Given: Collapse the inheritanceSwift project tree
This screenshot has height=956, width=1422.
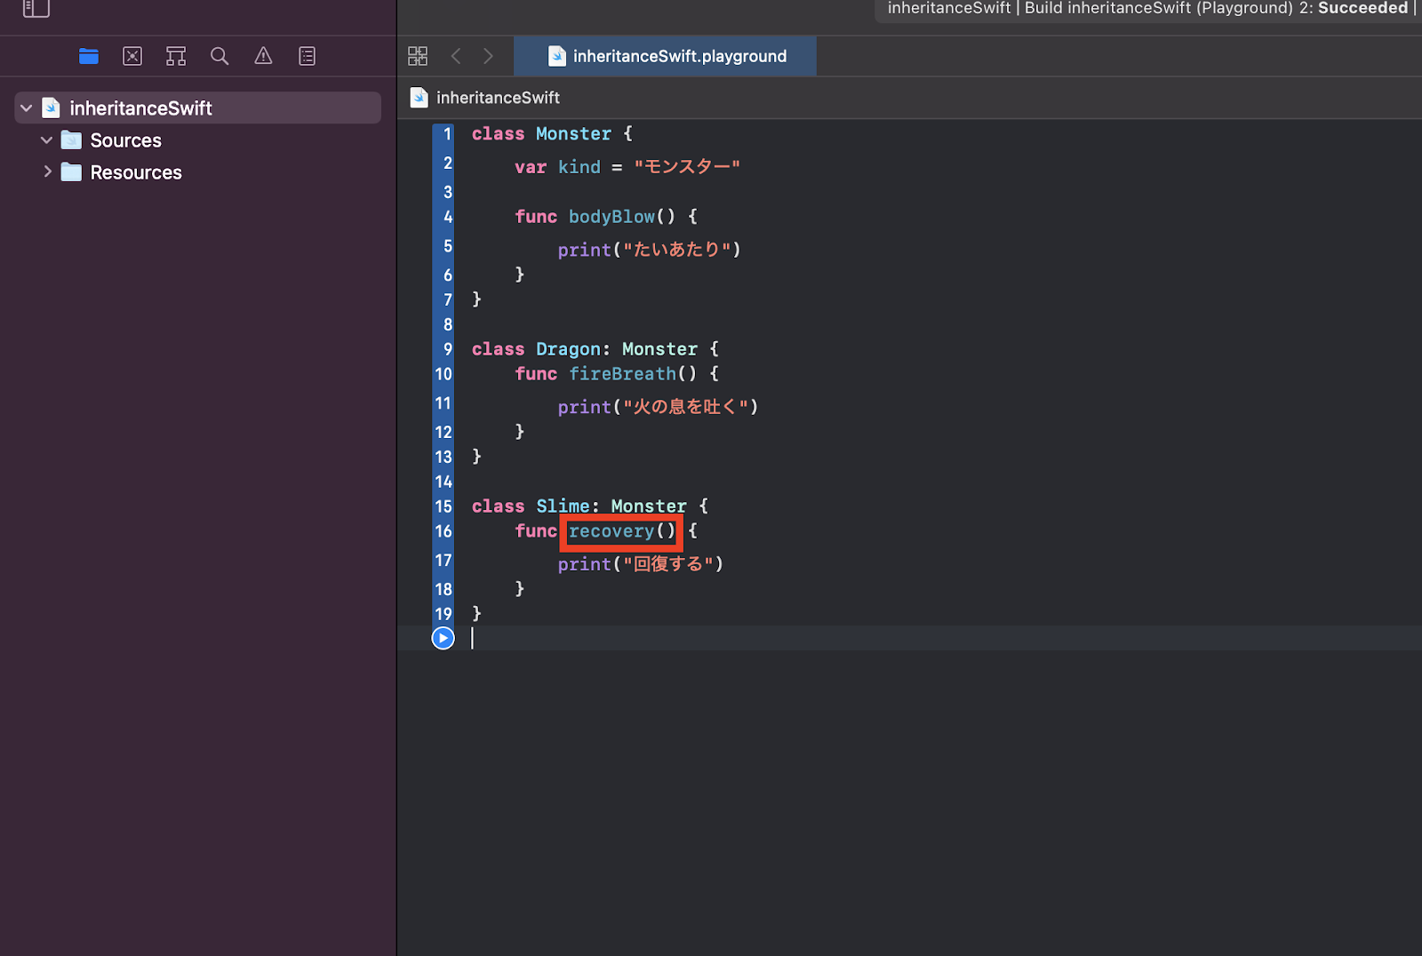Looking at the screenshot, I should pyautogui.click(x=27, y=108).
